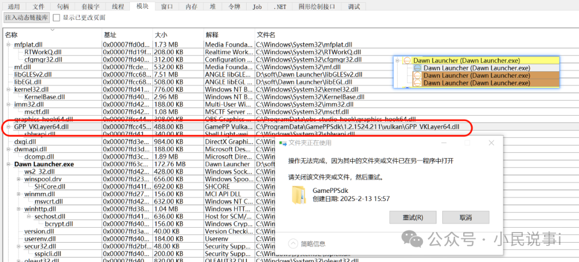Switch to the 通用 tab
Viewport: 579px width, 262px height.
point(13,6)
